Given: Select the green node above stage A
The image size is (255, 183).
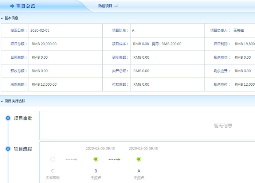Looking at the screenshot, I should coord(139,159).
